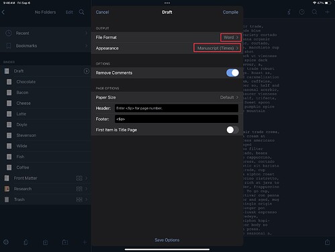Click the Wi-Fi icon in status bar
Screen dimensions: 335x252
click(x=315, y=3)
